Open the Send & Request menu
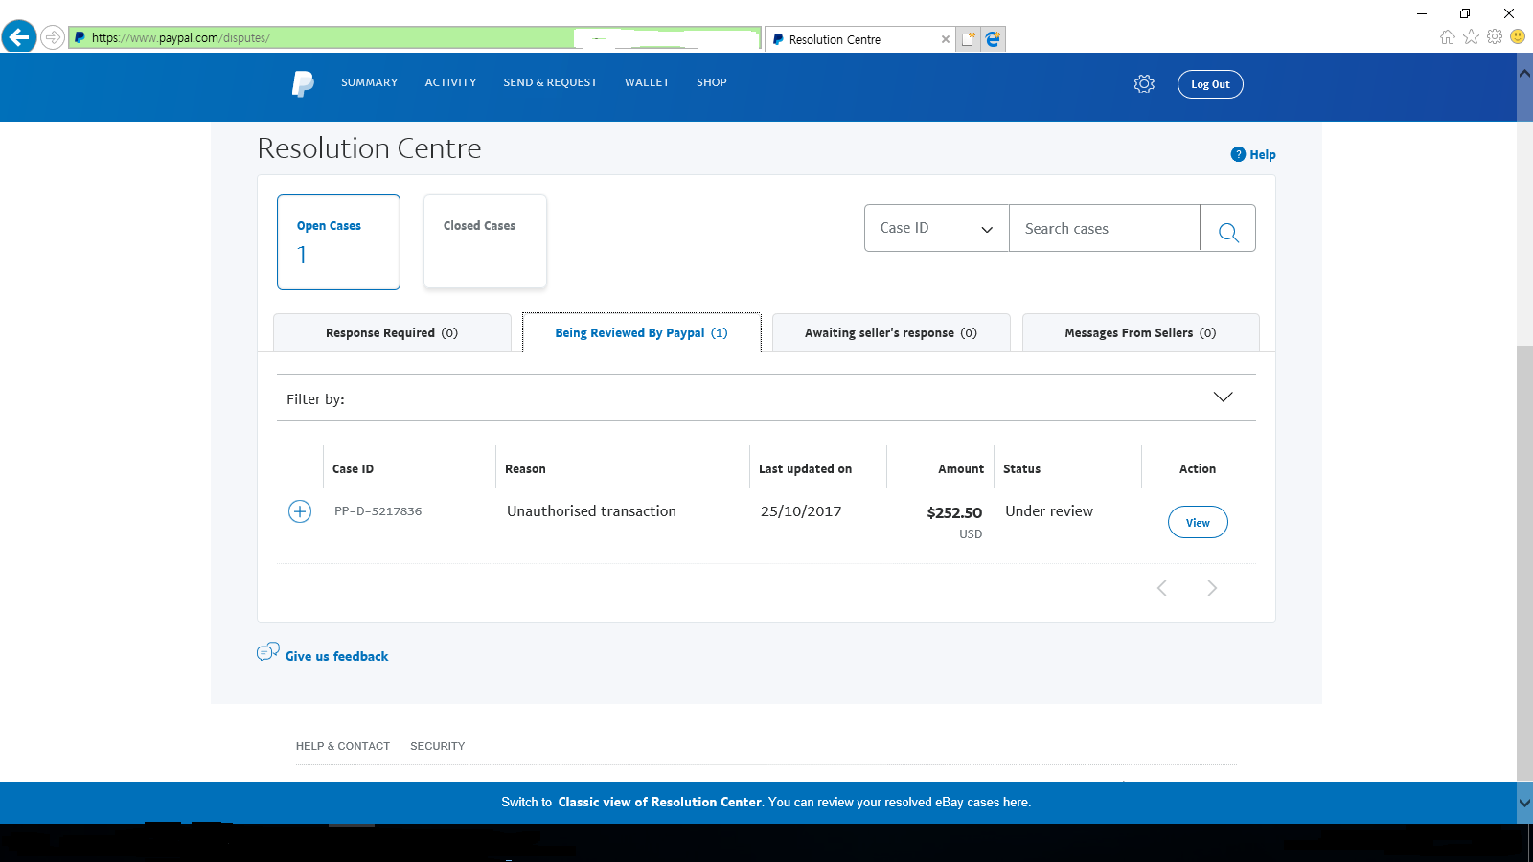 (550, 82)
